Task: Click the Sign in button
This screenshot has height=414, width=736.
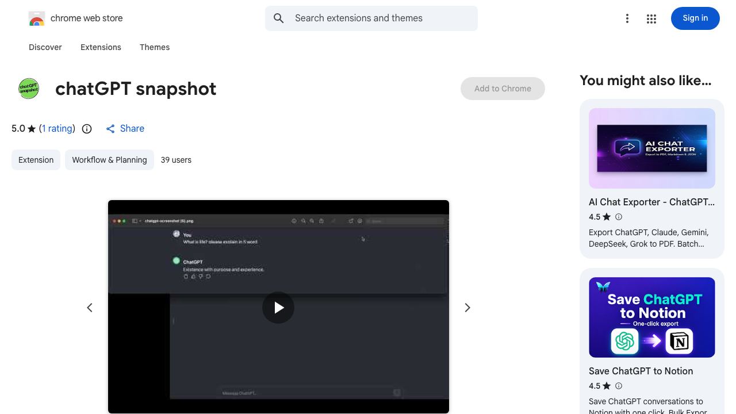Action: tap(695, 18)
